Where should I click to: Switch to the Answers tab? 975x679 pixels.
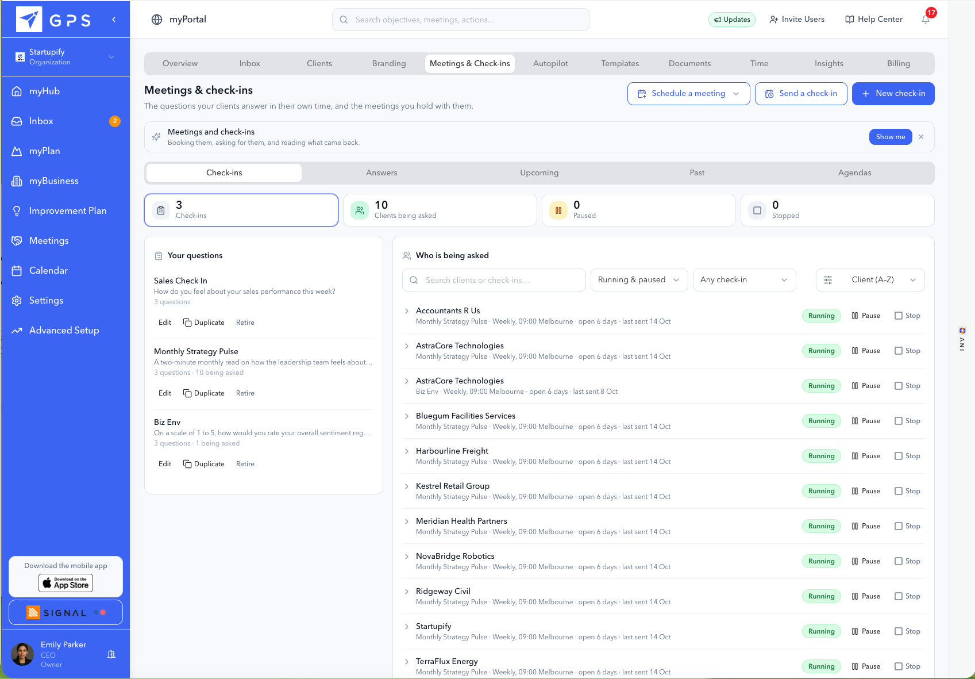(381, 173)
